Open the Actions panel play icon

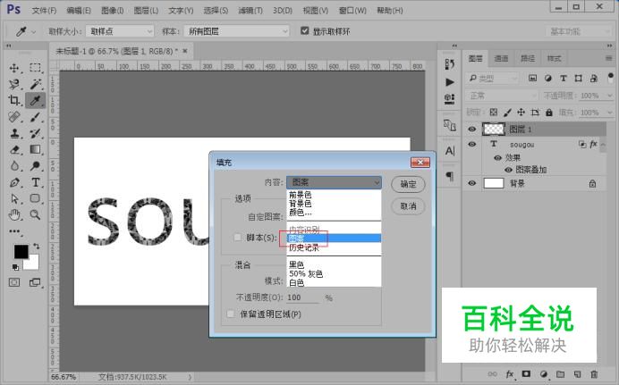[x=450, y=82]
